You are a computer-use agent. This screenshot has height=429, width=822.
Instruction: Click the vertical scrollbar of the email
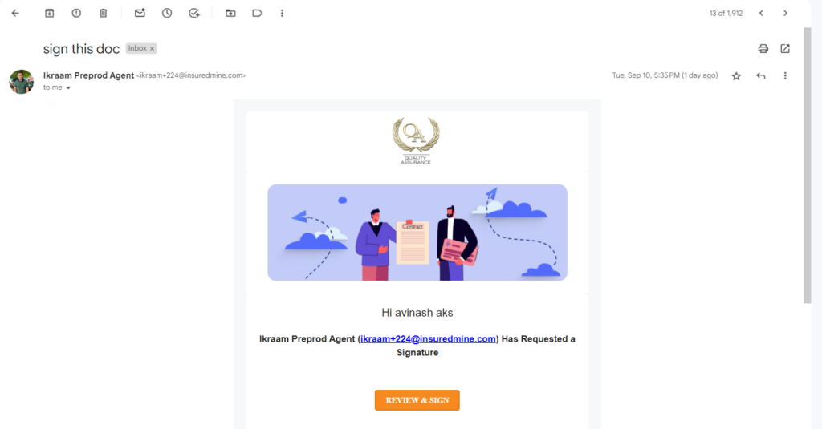[x=808, y=165]
